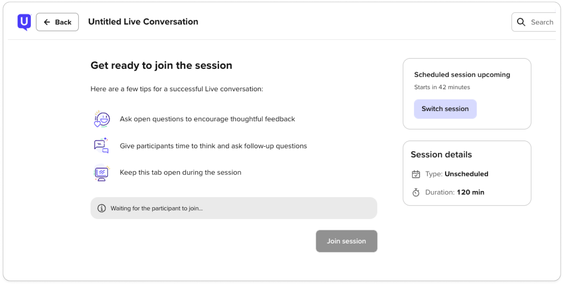Click the Waiting for the participant message
564x285 pixels.
pos(157,208)
